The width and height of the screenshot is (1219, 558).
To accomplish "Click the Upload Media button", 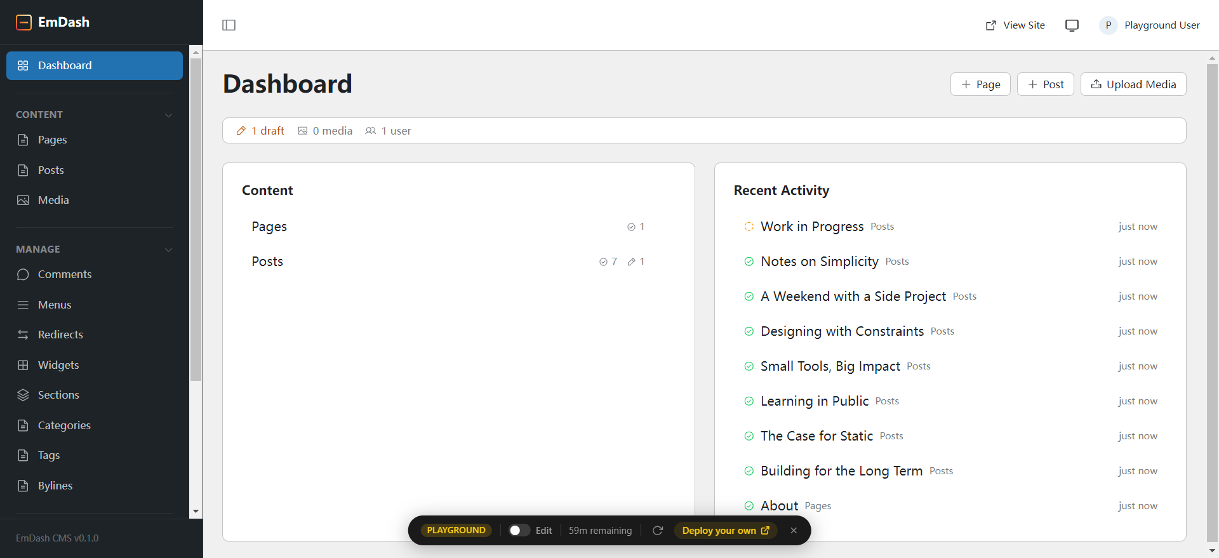I will [x=1133, y=84].
